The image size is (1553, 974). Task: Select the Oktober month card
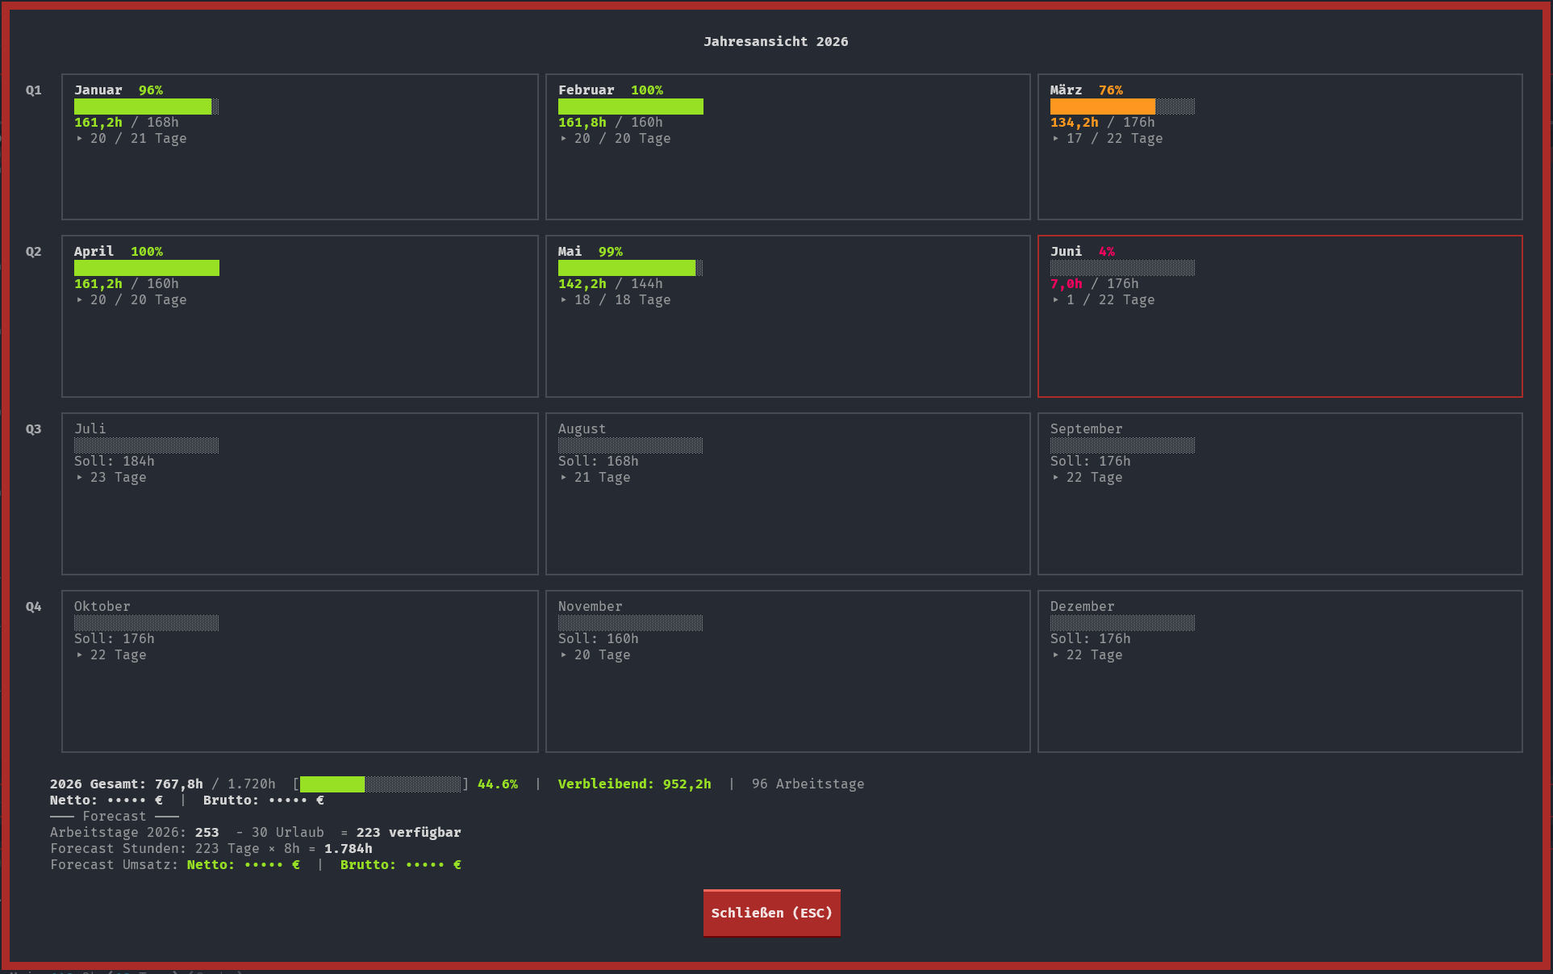[300, 671]
